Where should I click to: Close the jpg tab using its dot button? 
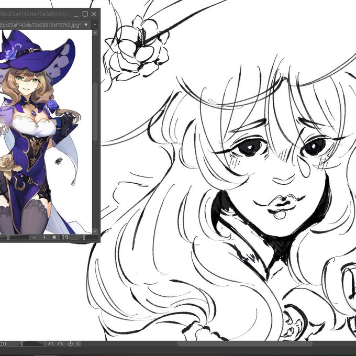(x=86, y=25)
